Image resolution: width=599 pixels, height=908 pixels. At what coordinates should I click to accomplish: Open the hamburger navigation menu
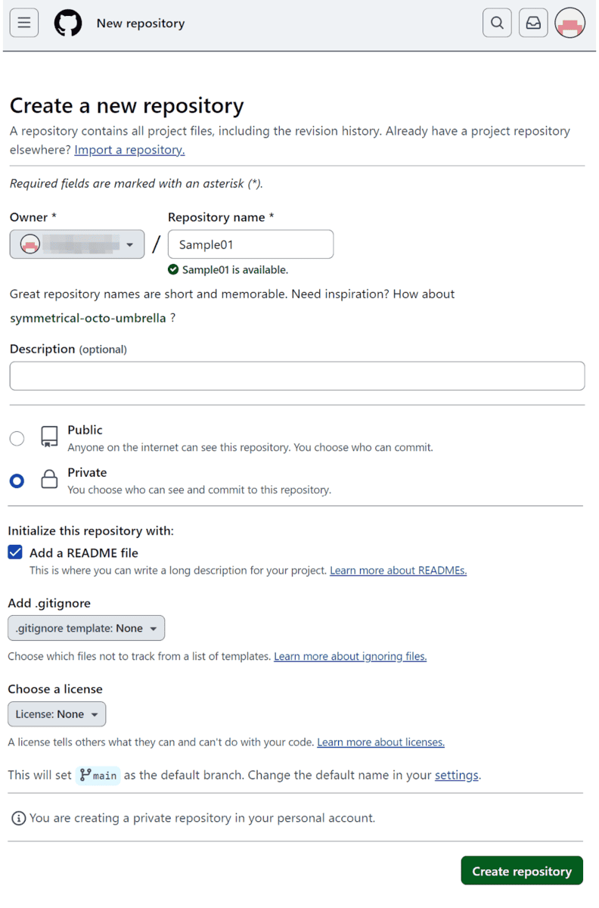[24, 23]
